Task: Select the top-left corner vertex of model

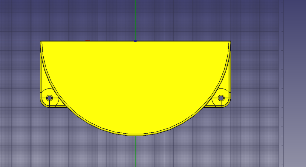Action: [40, 41]
